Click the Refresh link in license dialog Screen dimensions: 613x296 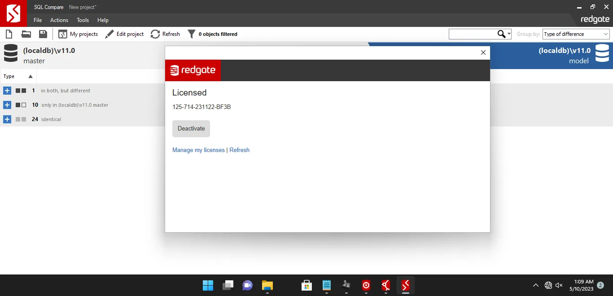tap(239, 150)
